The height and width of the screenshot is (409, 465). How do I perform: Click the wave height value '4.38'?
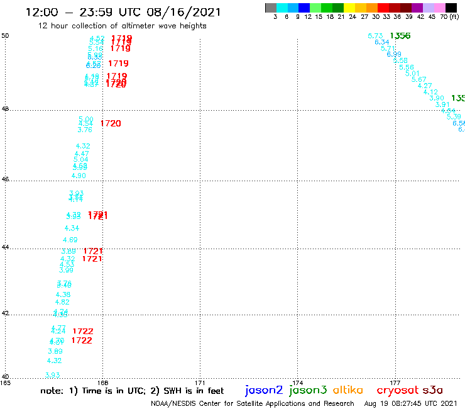tap(63, 294)
